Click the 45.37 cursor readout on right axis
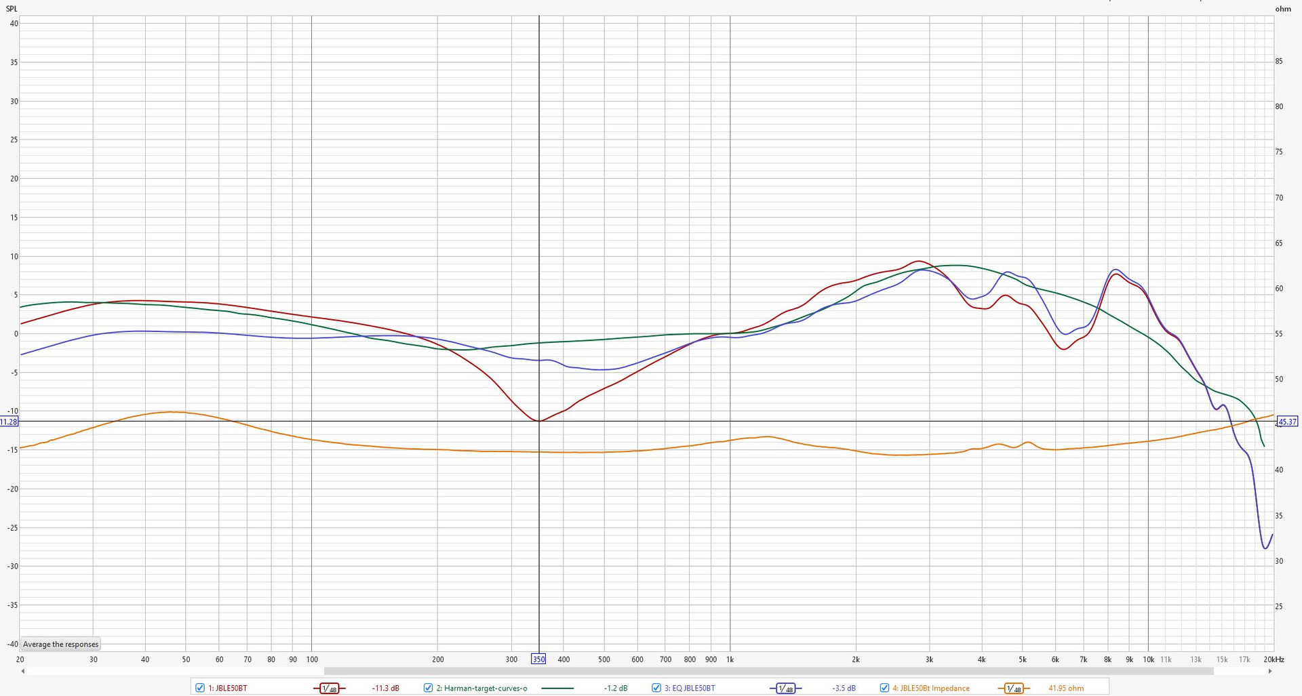1302x696 pixels. (1287, 422)
